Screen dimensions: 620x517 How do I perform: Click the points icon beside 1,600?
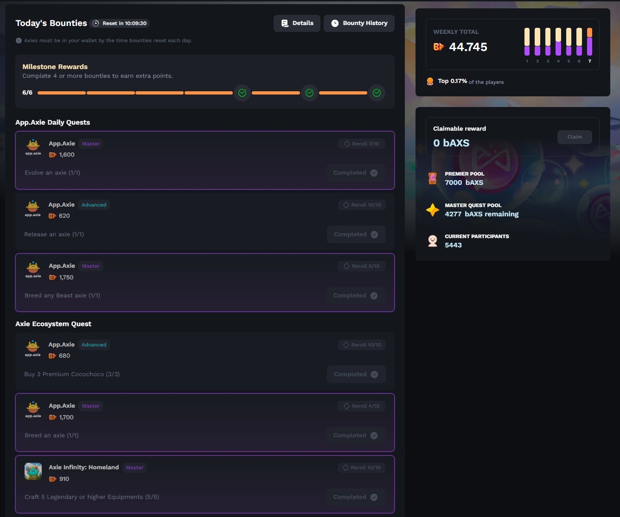(x=53, y=155)
